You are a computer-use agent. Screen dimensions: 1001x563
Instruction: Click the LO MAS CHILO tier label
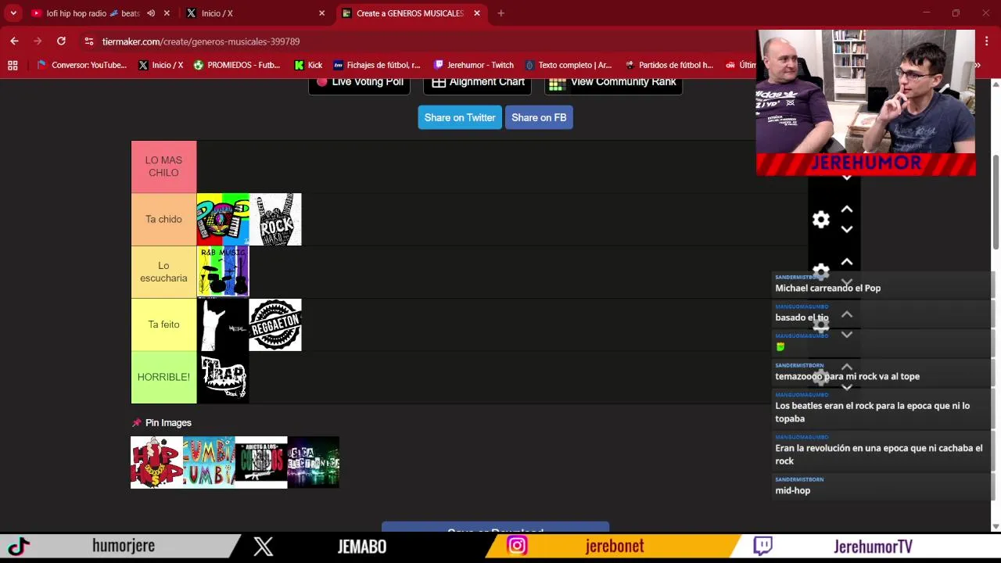[x=163, y=167]
